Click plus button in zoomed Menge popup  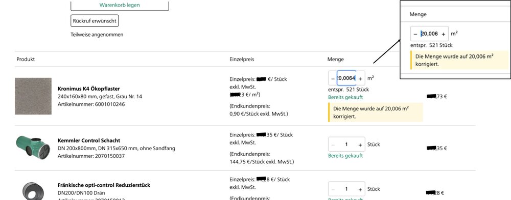click(443, 34)
